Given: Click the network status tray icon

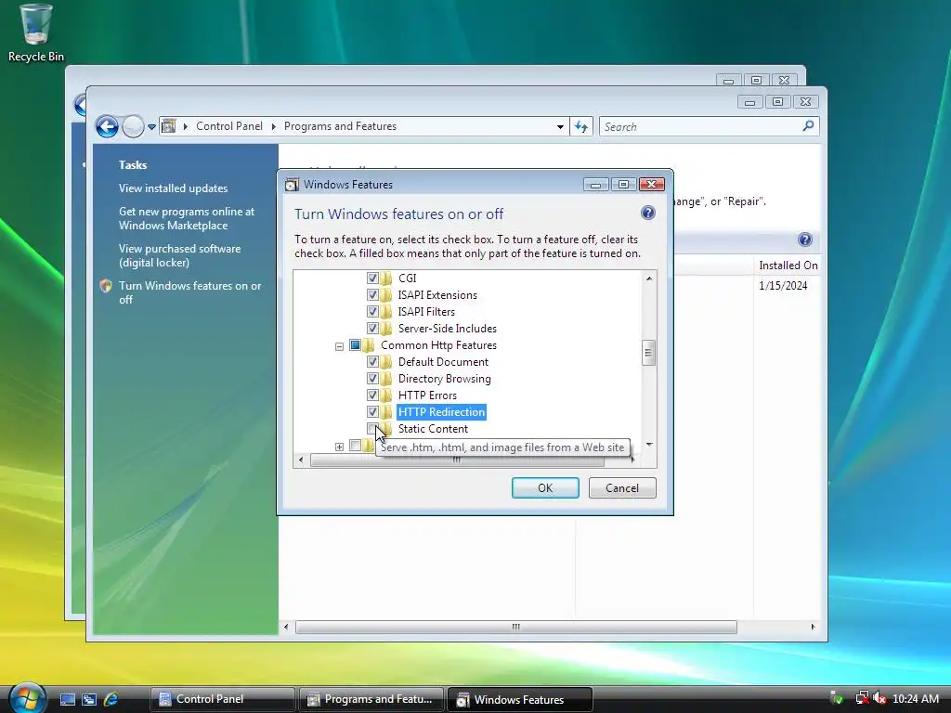Looking at the screenshot, I should point(862,698).
